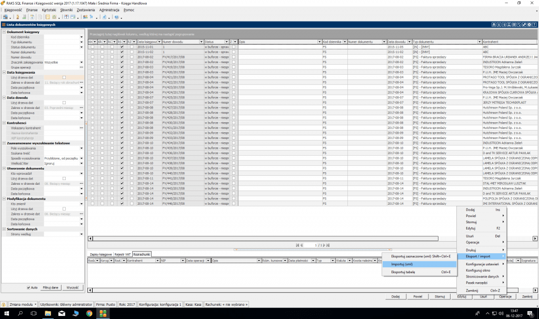Viewport: 539px width, 319px height.
Task: Click the main grid's horizontal scrollbar track
Action: 263,238
